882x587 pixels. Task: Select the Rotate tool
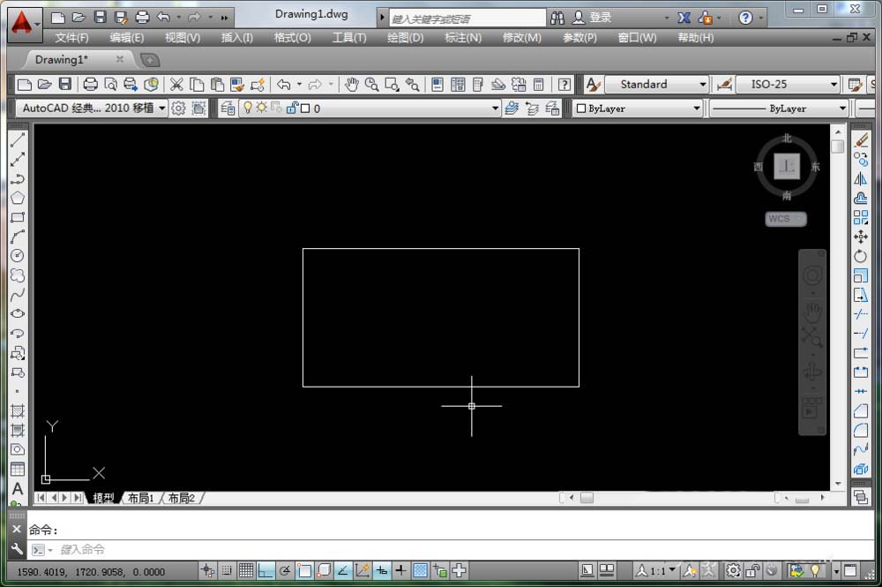pos(861,256)
